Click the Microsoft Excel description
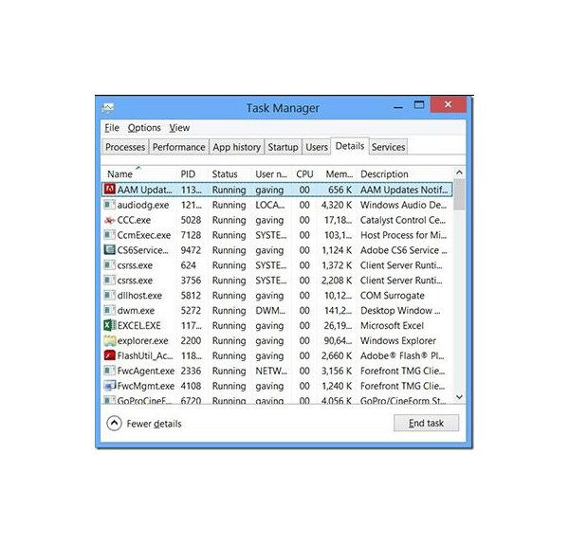 coord(392,326)
